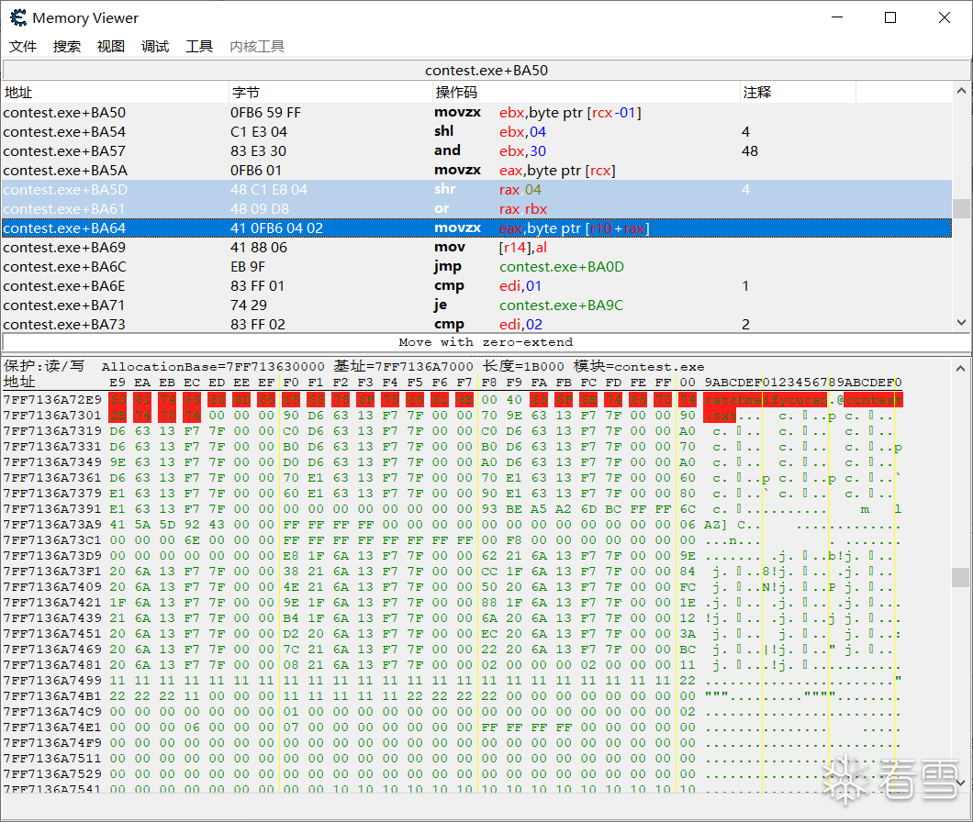Click hex view scrollbar up arrow

click(961, 368)
